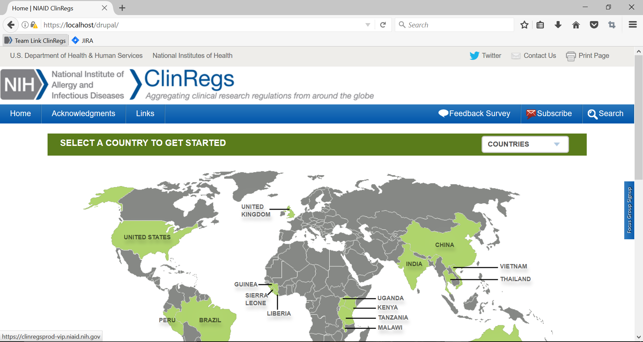Go back using the browser back arrow
Image resolution: width=643 pixels, height=342 pixels.
pos(11,25)
